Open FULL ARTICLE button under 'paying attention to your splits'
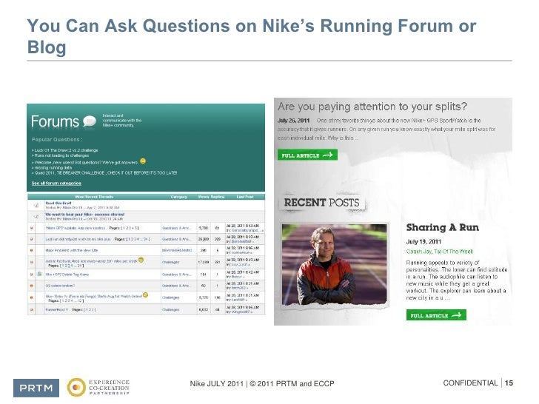 (x=307, y=155)
